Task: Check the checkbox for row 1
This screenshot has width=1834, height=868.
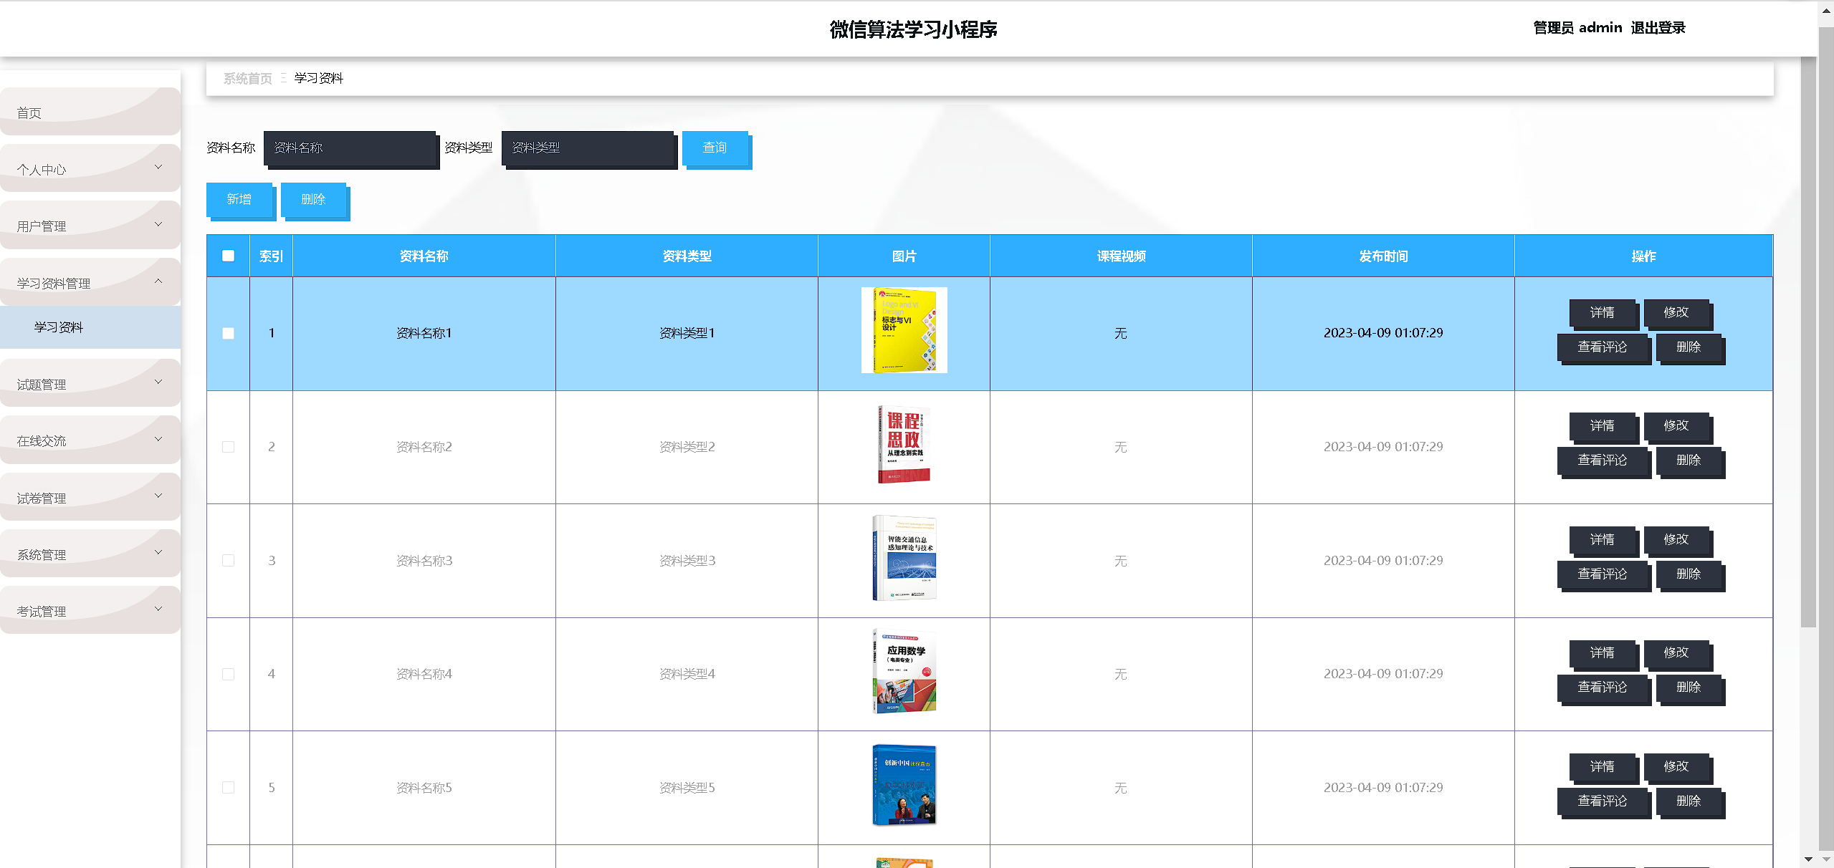Action: (228, 333)
